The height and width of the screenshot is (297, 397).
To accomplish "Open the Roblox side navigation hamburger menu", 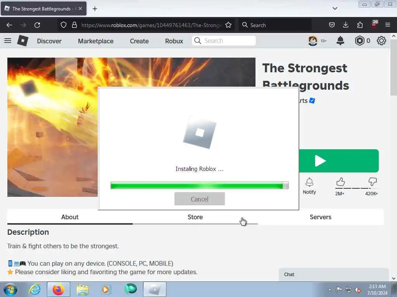I will pos(8,41).
